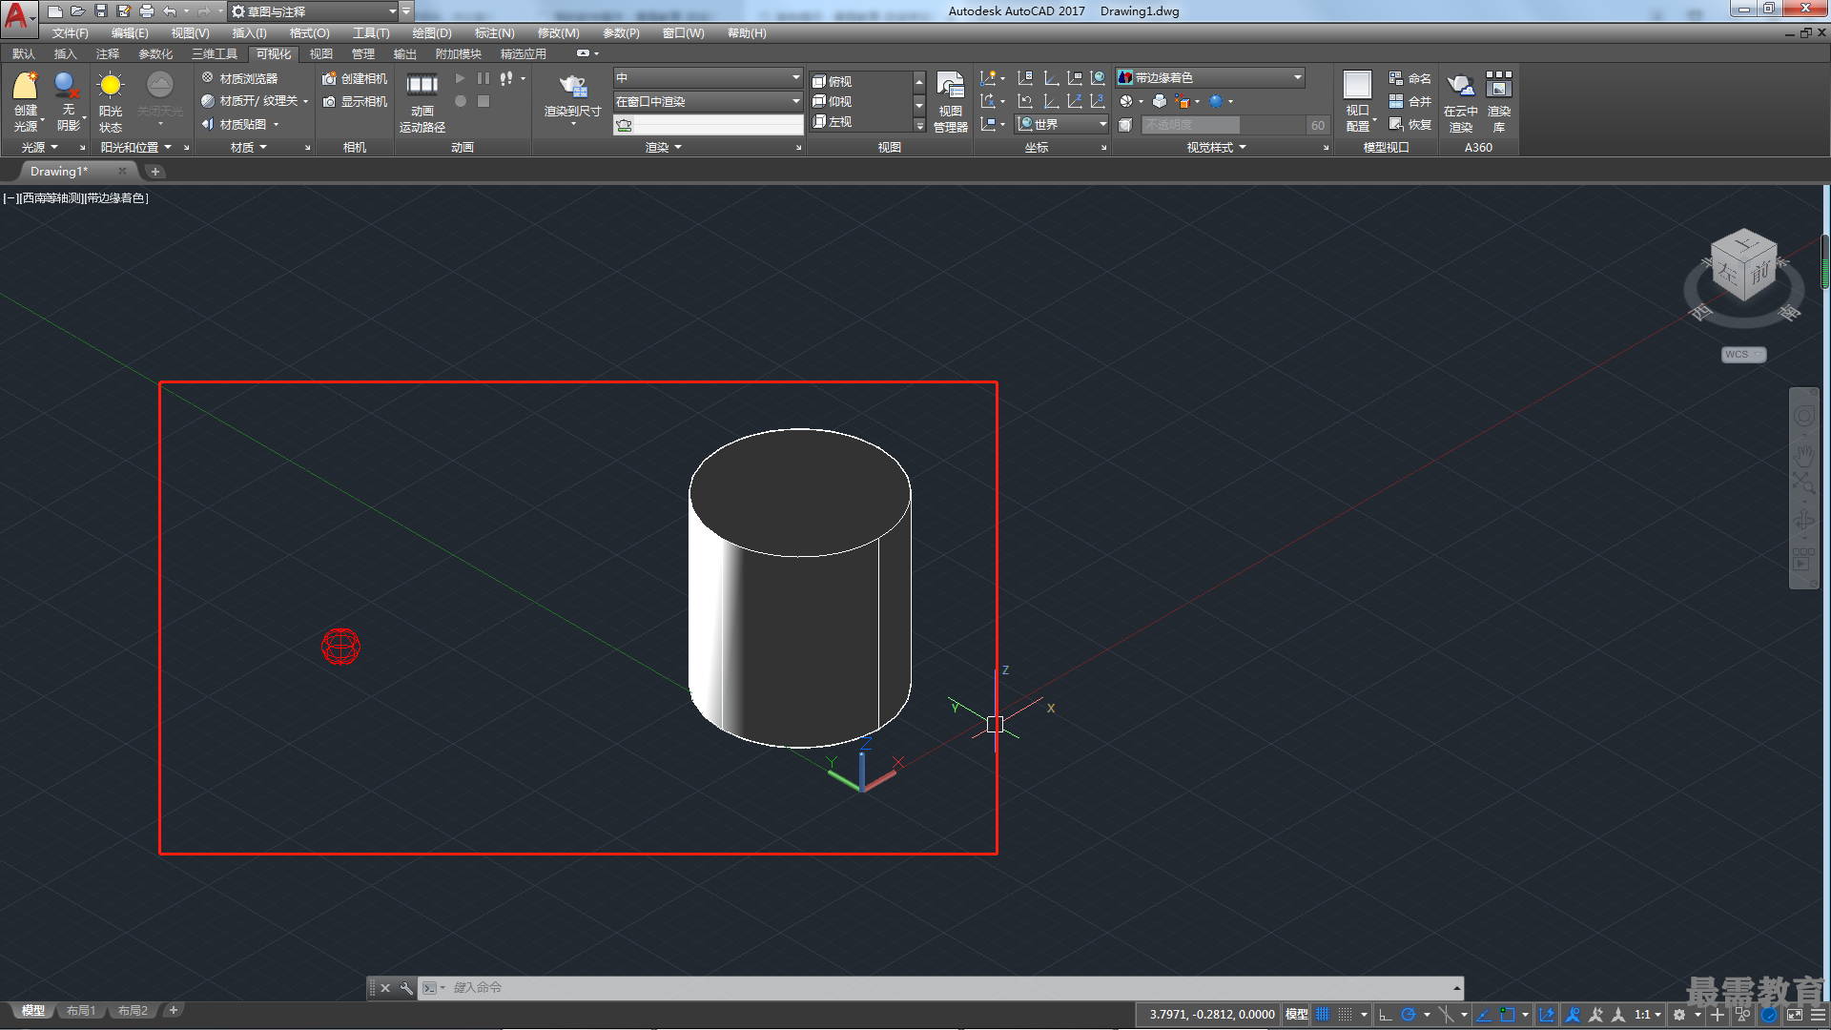Click the Create Light (创建光源) tool
The image size is (1831, 1030).
click(x=26, y=100)
